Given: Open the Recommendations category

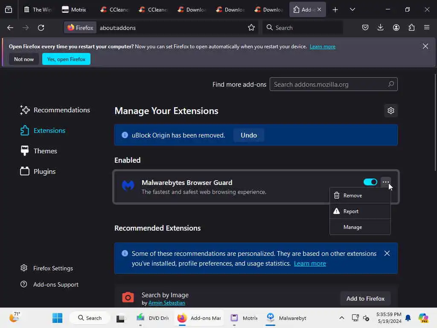Looking at the screenshot, I should point(55,110).
